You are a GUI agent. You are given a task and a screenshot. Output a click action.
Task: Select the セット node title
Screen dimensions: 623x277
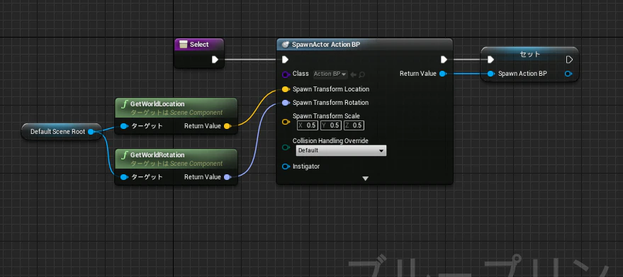(529, 54)
